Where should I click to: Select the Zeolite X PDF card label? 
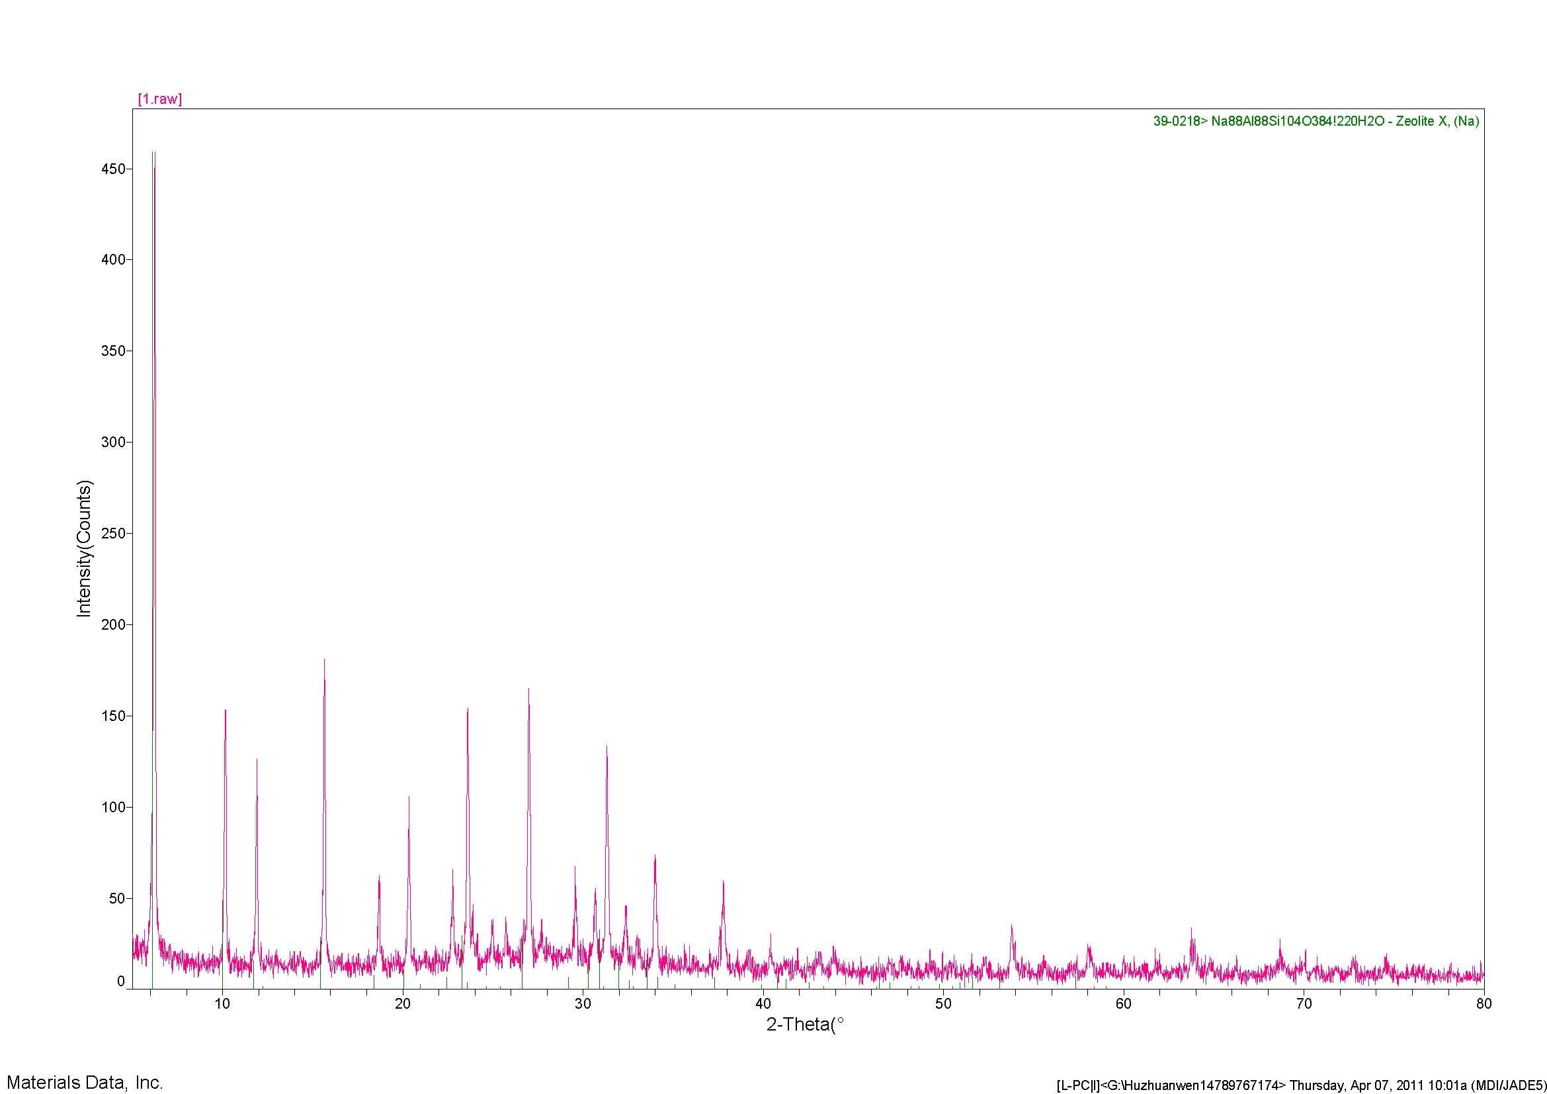pos(1316,121)
